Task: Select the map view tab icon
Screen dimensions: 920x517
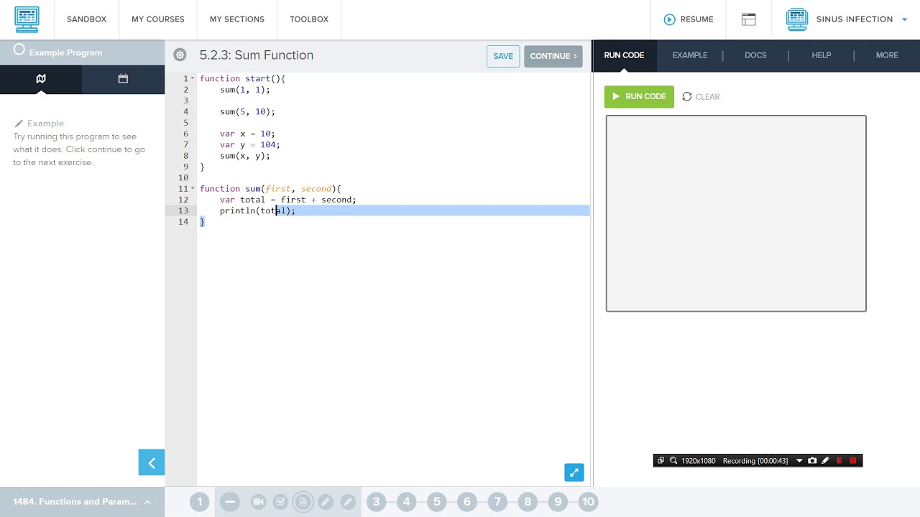Action: coord(41,79)
